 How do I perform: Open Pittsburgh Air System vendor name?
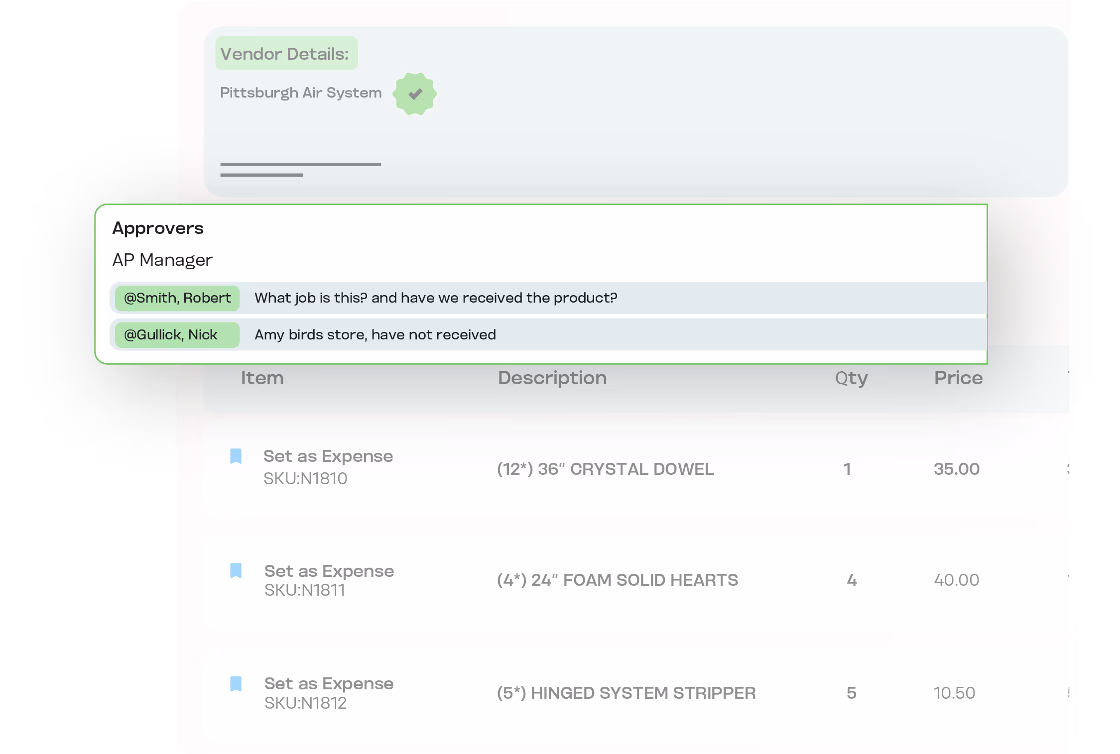pyautogui.click(x=301, y=93)
